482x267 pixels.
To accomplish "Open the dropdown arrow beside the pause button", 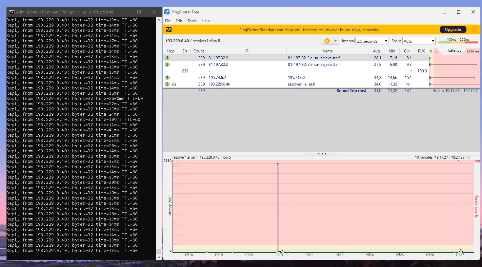I will [x=335, y=41].
